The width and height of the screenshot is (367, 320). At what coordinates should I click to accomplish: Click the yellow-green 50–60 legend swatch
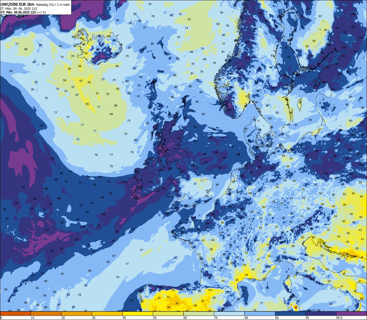point(168,314)
